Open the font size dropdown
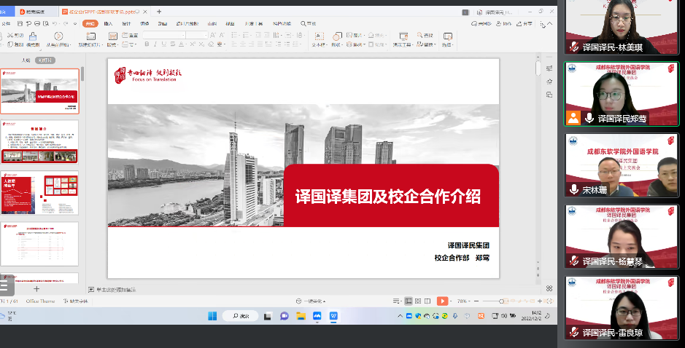The image size is (685, 348). coord(206,35)
